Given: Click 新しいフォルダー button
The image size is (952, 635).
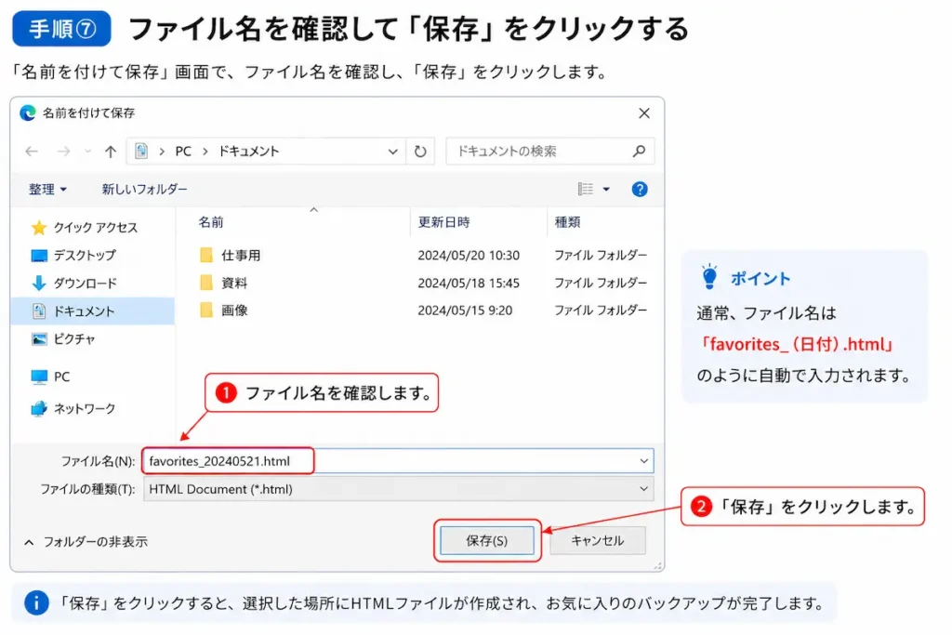Looking at the screenshot, I should 144,190.
